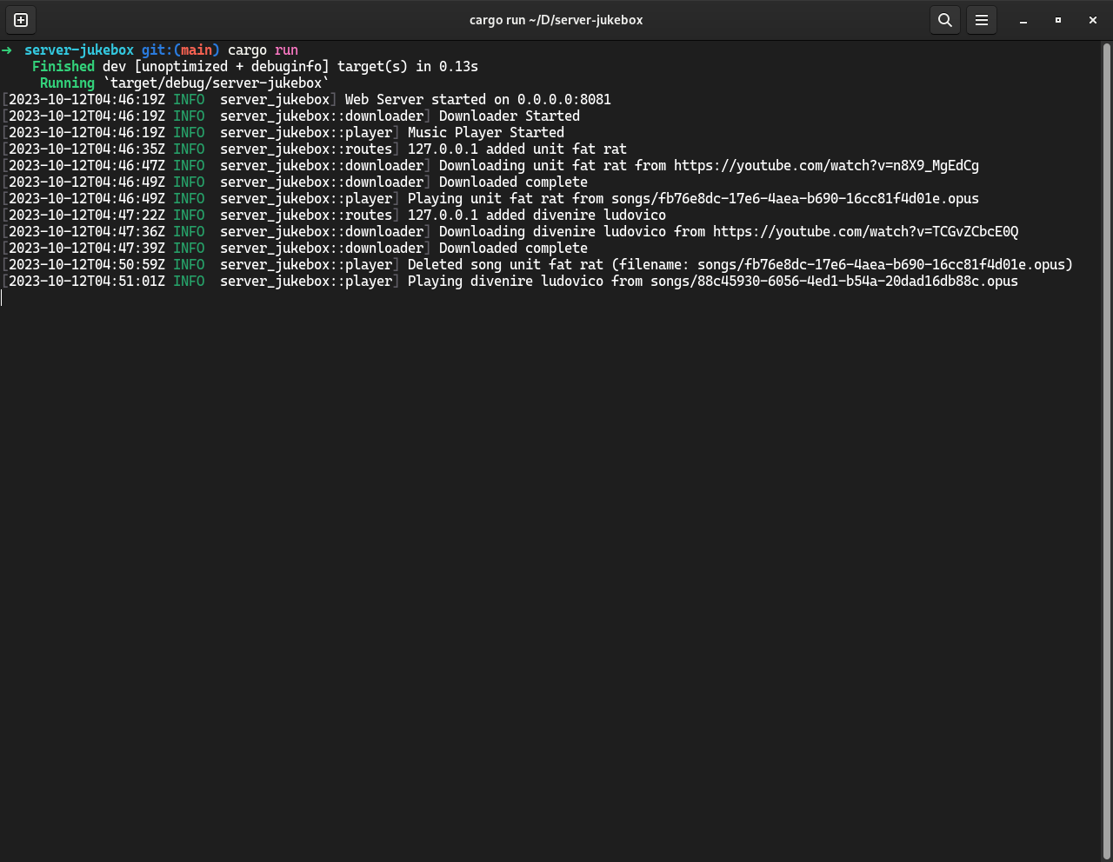1113x862 pixels.
Task: Open the YouTube link ending TCGvZCbcE0Q
Action: [865, 231]
